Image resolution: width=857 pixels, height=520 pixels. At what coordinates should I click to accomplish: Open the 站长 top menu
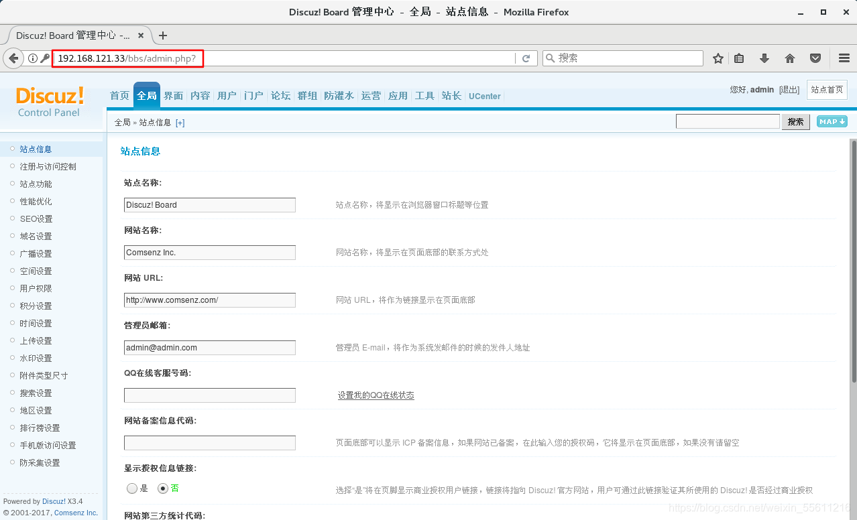coord(452,96)
